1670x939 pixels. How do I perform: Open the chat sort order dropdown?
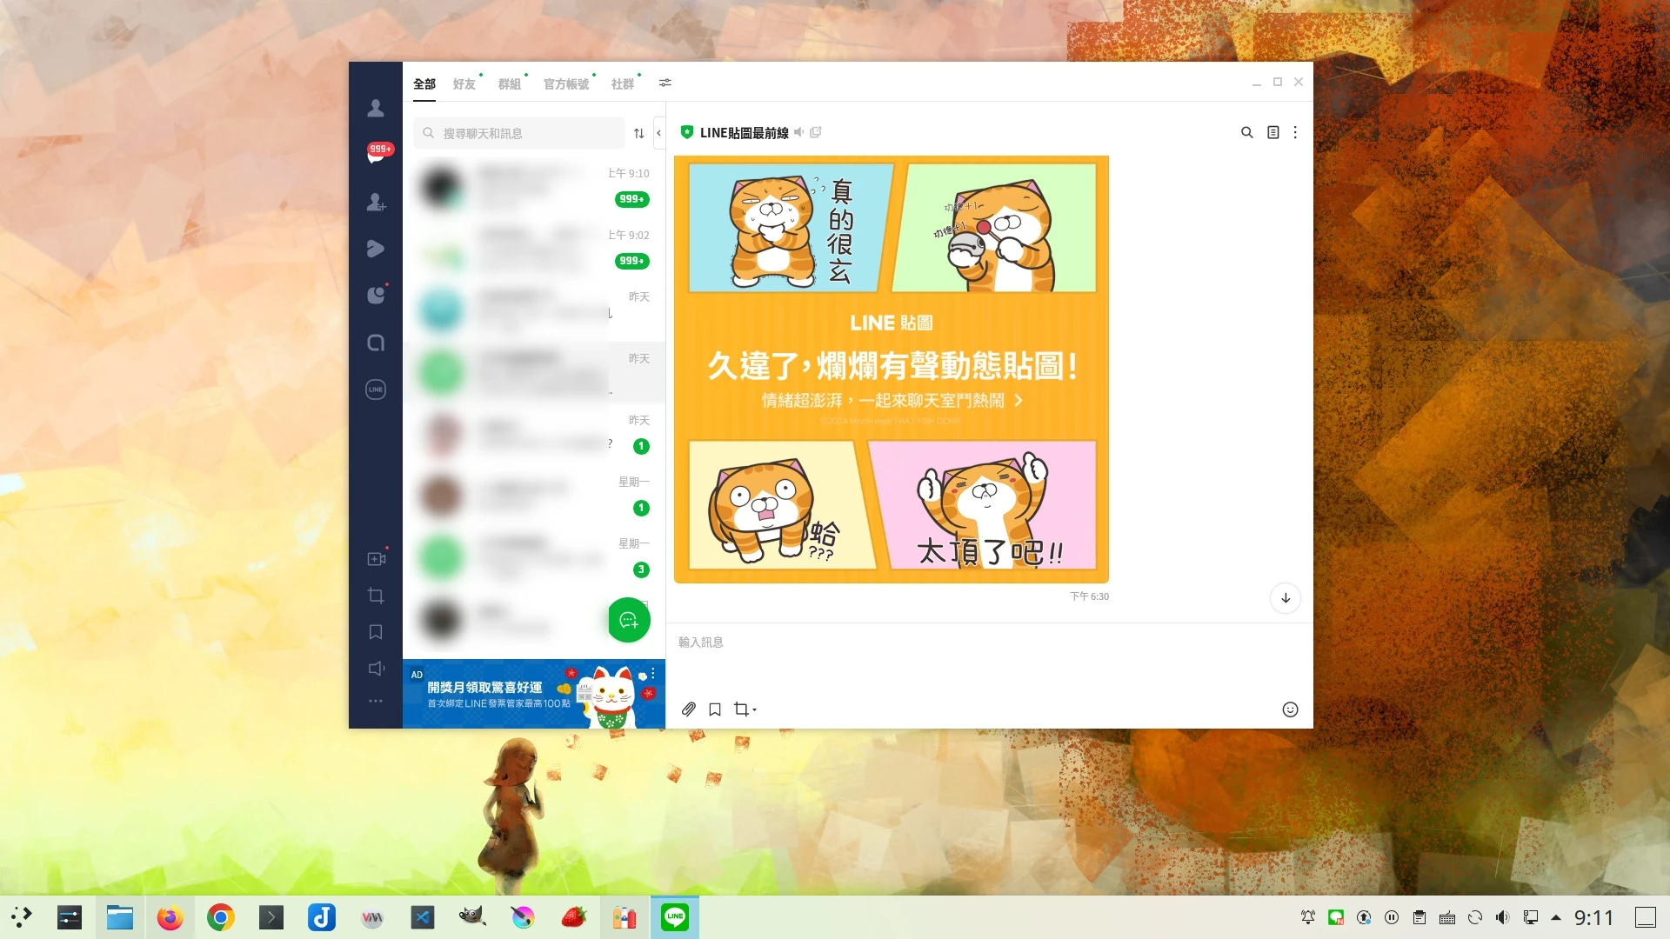click(x=638, y=133)
